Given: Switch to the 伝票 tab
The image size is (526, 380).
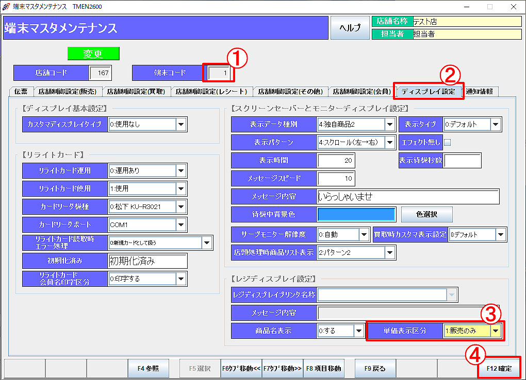Looking at the screenshot, I should point(21,91).
